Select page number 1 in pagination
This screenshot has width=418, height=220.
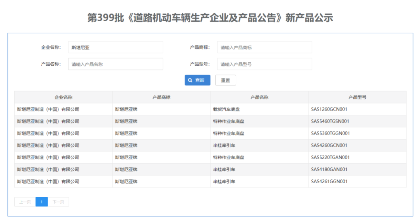point(41,202)
